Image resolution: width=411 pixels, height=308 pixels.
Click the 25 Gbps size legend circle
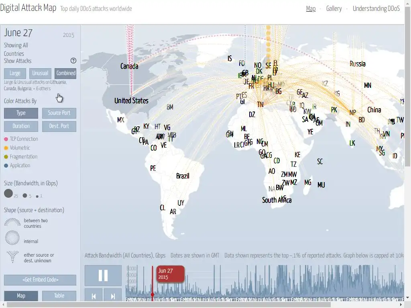pyautogui.click(x=8, y=194)
